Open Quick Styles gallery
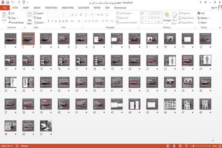The height and width of the screenshot is (148, 222). 174,19
